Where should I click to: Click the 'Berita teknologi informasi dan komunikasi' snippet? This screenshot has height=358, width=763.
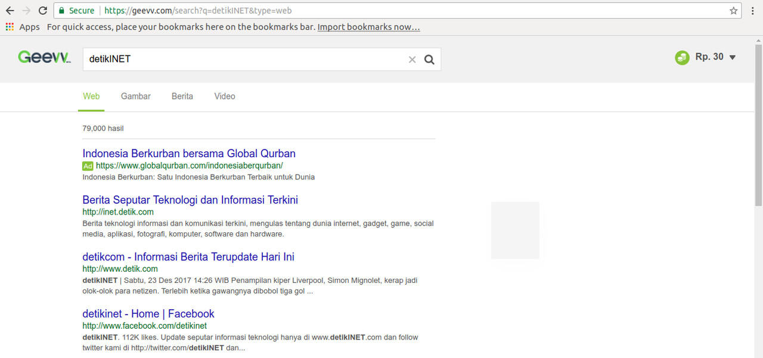click(x=258, y=229)
